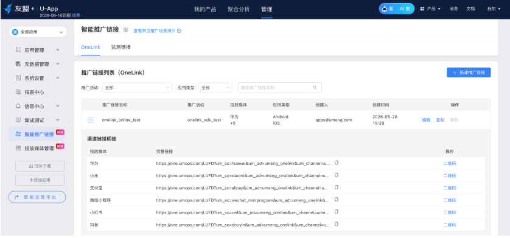Click the product grid icon
The height and width of the screenshot is (238, 510).
coord(422,9)
